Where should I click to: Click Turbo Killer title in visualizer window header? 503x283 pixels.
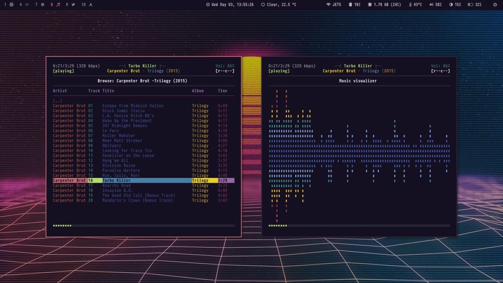tap(358, 66)
